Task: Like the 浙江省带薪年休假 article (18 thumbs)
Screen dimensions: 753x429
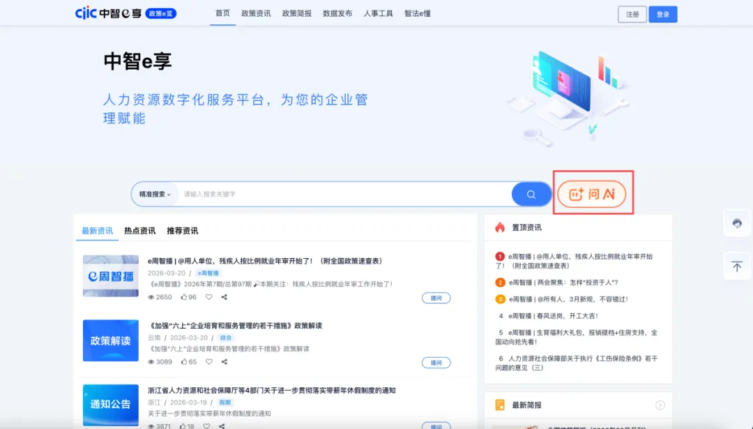Action: [187, 426]
